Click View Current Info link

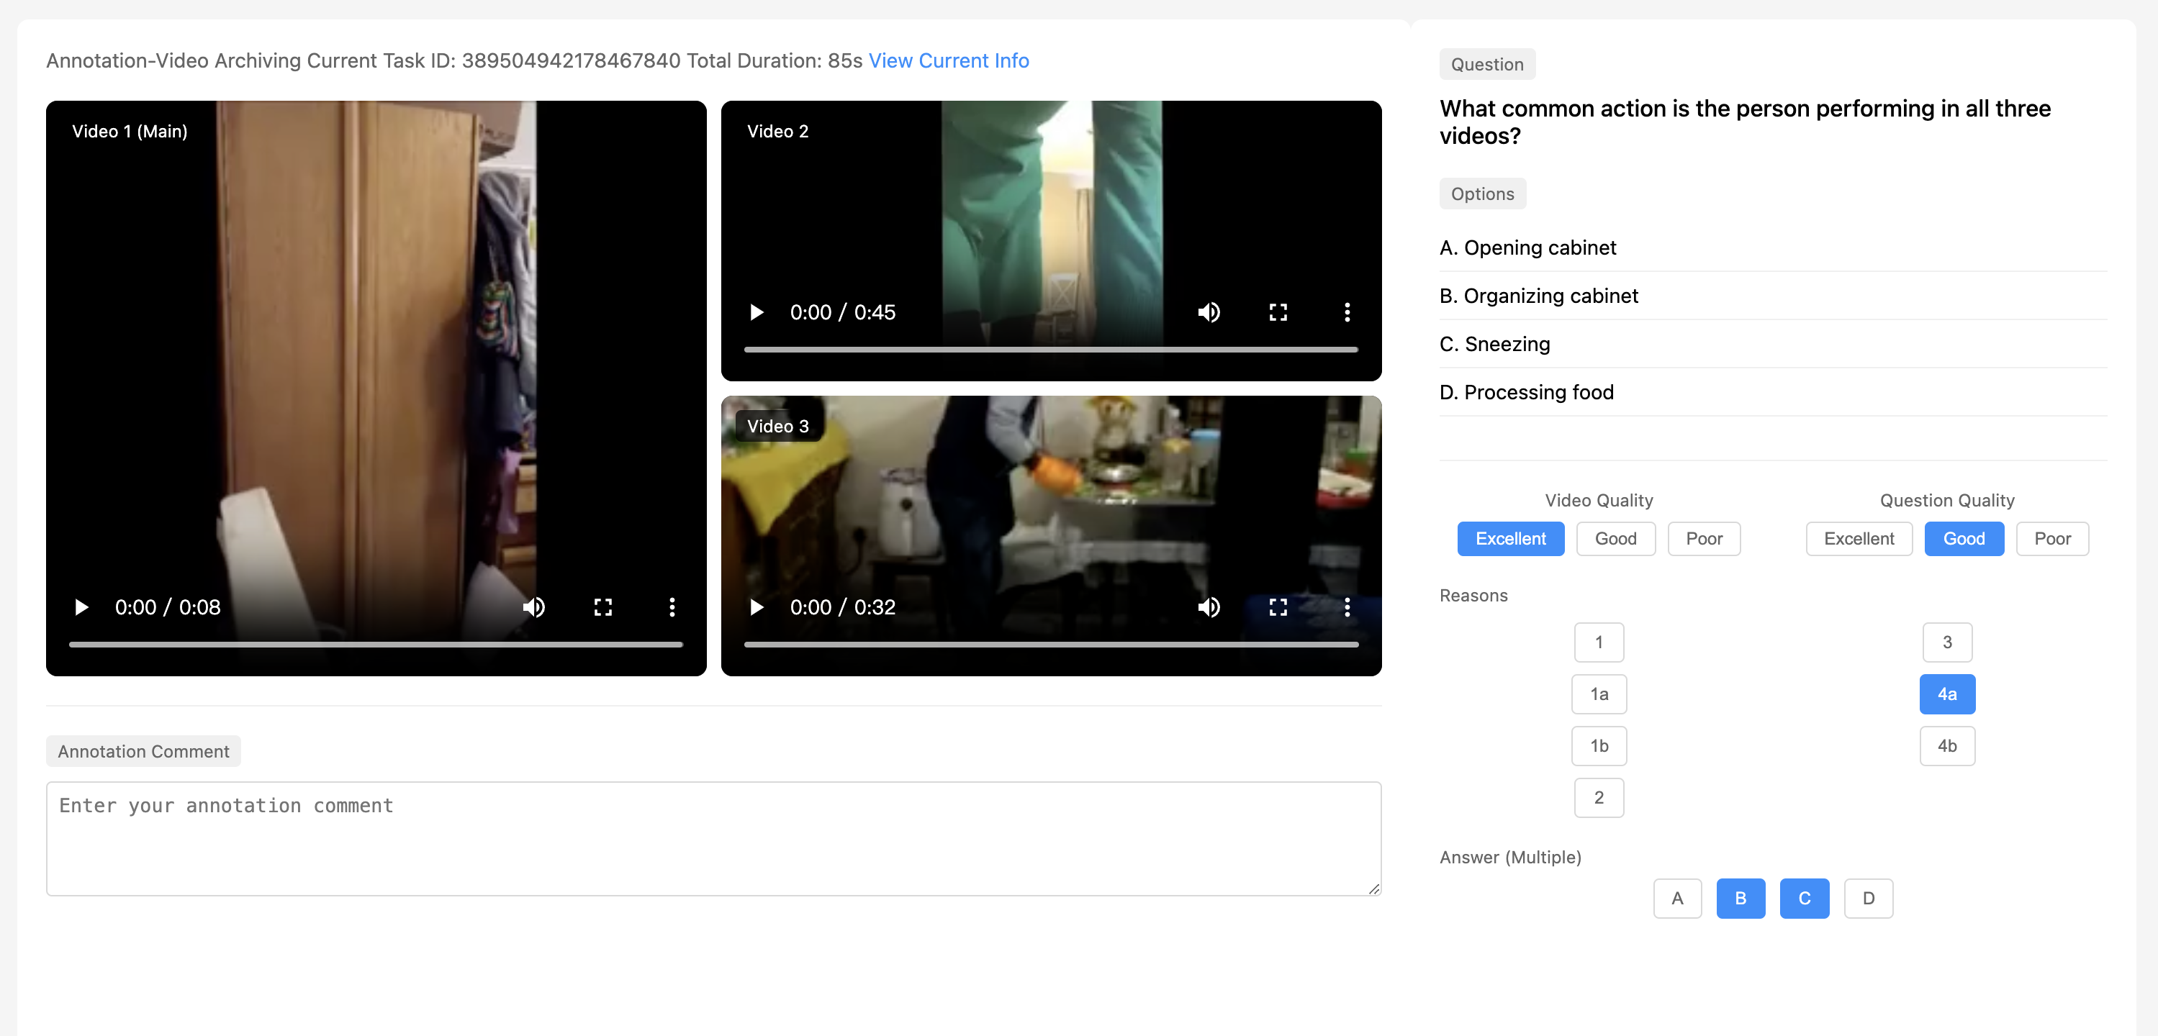(x=948, y=60)
